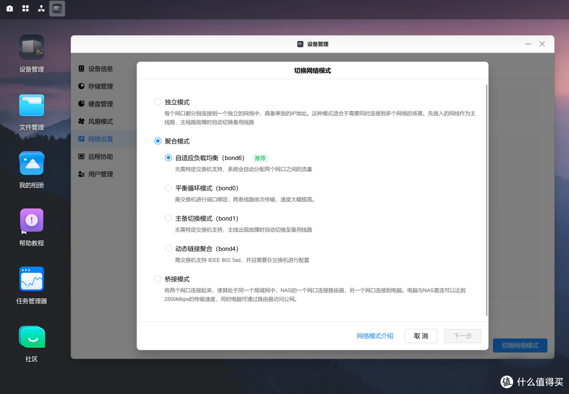Click the 将两个网口连接起来 bridge description
Screen dimensions: 569x394
coord(315,295)
